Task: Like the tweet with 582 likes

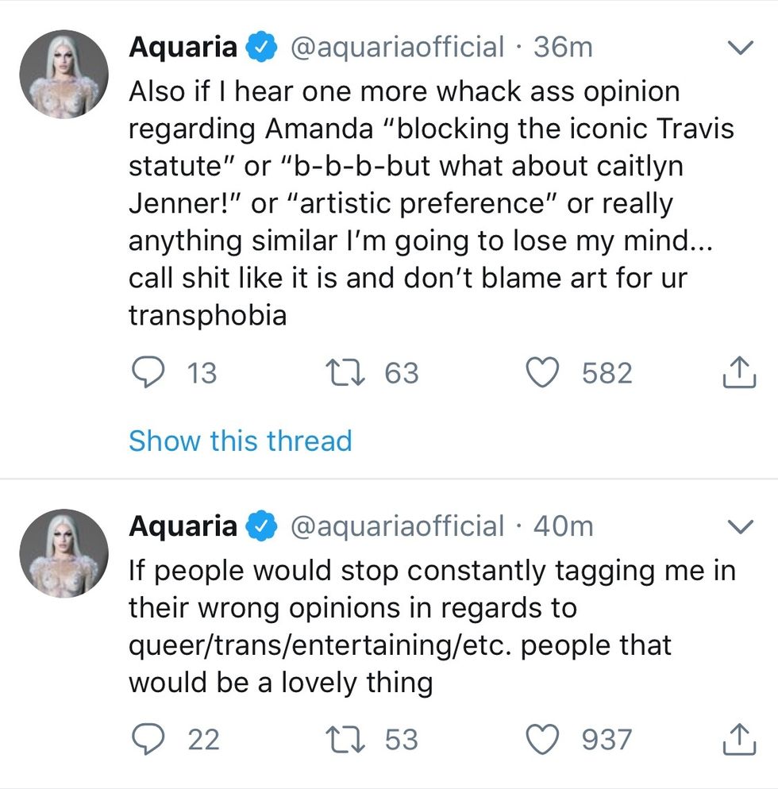Action: pyautogui.click(x=545, y=372)
